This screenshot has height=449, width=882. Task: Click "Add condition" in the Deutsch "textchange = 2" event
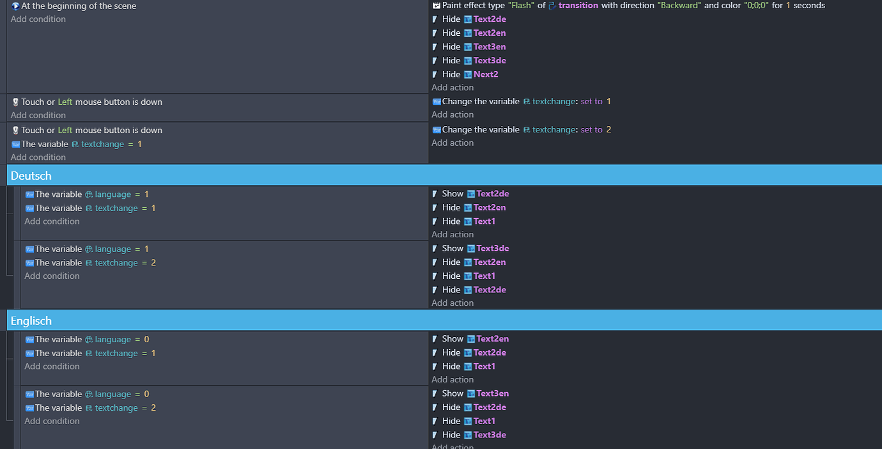52,276
